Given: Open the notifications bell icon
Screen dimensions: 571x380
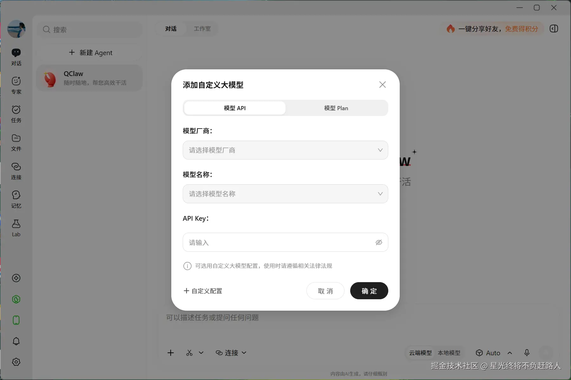Looking at the screenshot, I should pyautogui.click(x=16, y=341).
